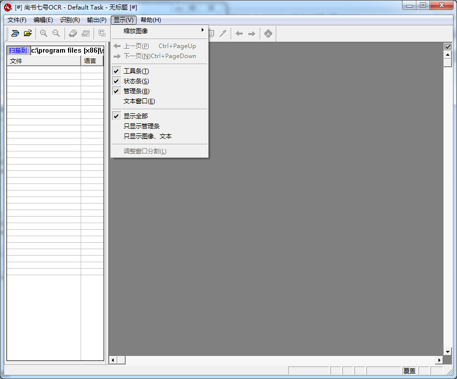
Task: Click the vertical scrollbar up arrow
Action: pyautogui.click(x=447, y=55)
